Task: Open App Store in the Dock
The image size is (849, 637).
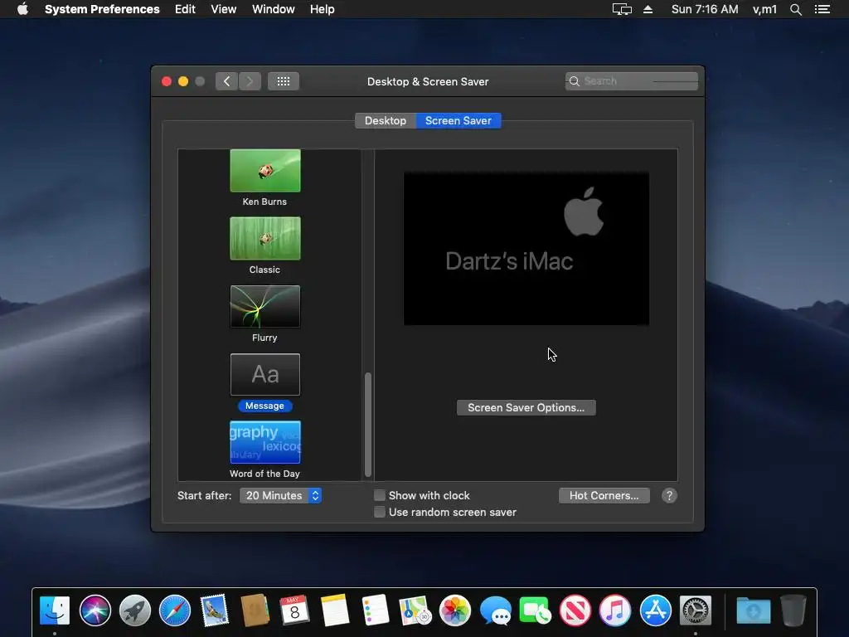Action: point(655,610)
